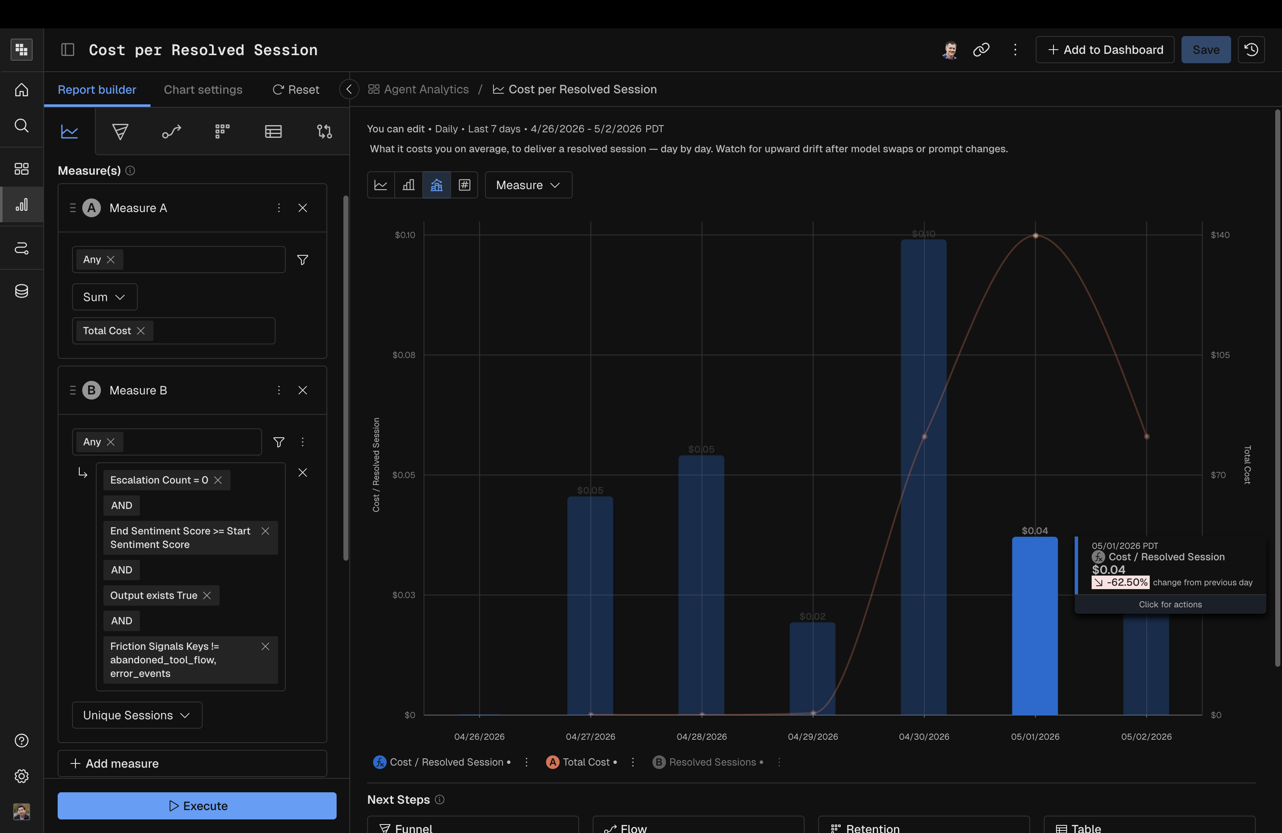Toggle Resolved Sessions legend series
1282x833 pixels.
(707, 762)
